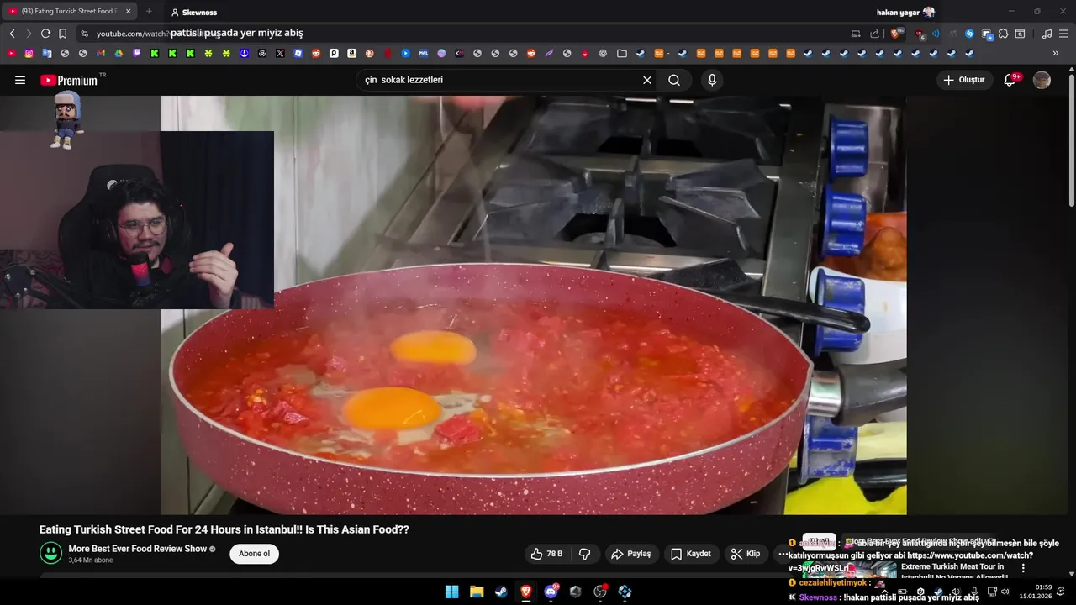Open File Explorer from the taskbar
The image size is (1076, 605).
(x=477, y=592)
